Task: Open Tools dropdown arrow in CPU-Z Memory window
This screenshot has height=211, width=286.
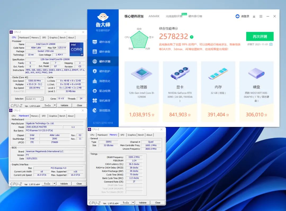Action: click(x=133, y=203)
